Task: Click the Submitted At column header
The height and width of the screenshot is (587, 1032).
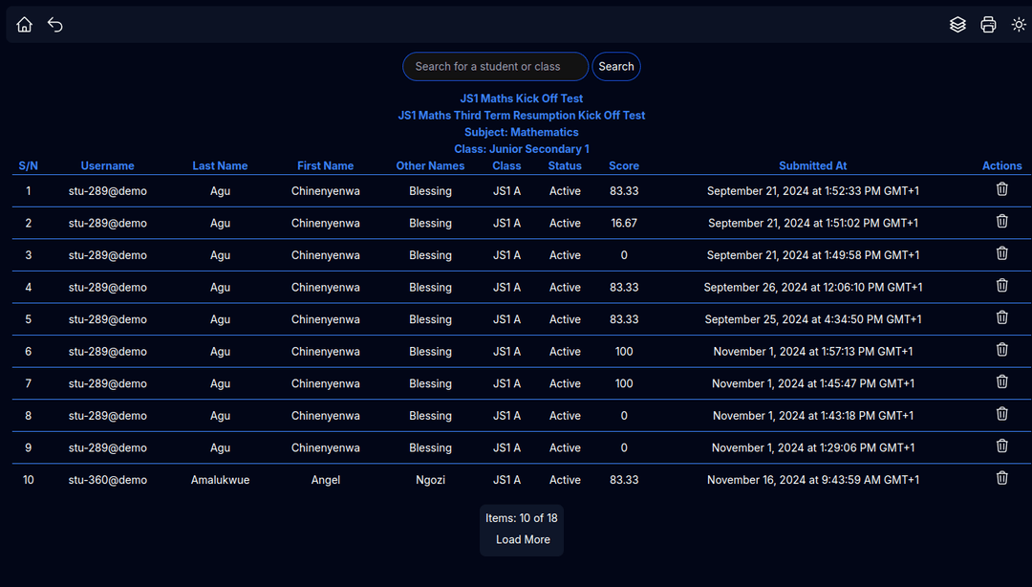Action: click(812, 166)
